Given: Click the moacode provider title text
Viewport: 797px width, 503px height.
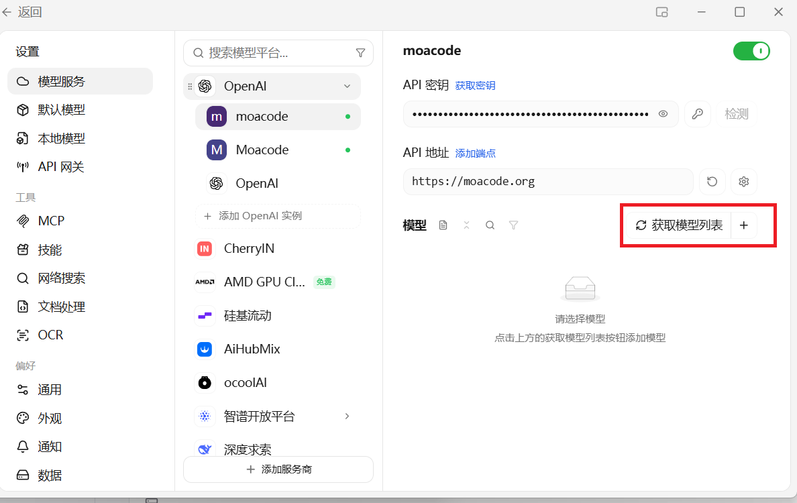Looking at the screenshot, I should click(x=432, y=51).
